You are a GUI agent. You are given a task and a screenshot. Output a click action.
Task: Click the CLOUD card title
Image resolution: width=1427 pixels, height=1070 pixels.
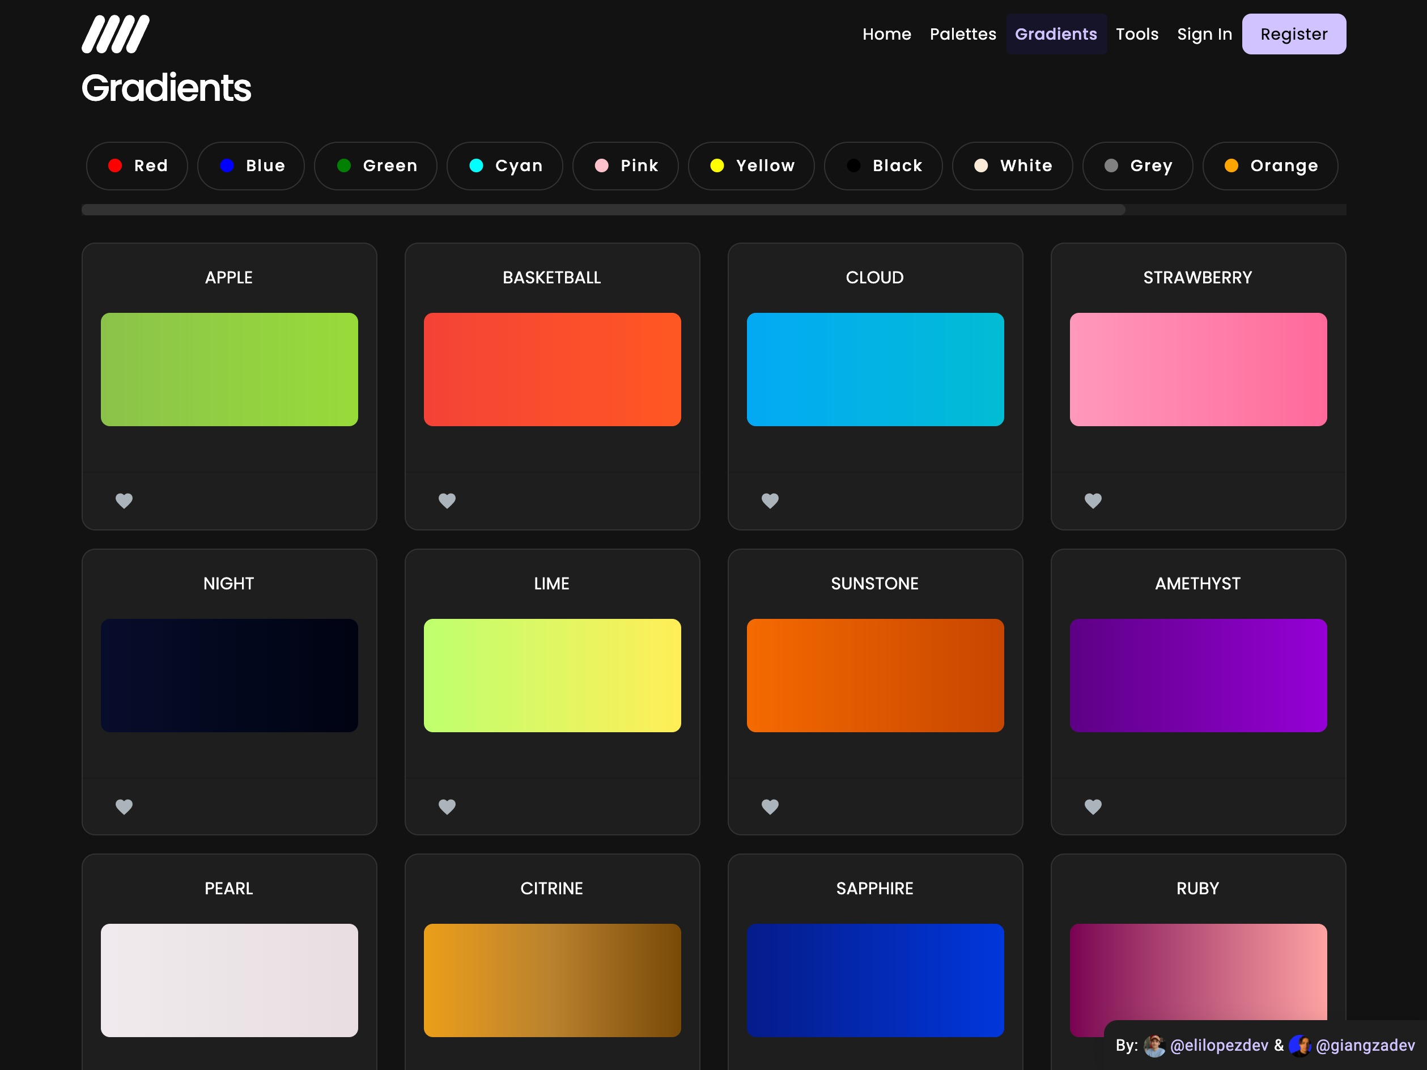tap(875, 277)
